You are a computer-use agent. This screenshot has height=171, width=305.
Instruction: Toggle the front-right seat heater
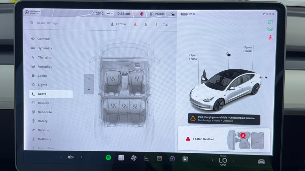coord(136,79)
